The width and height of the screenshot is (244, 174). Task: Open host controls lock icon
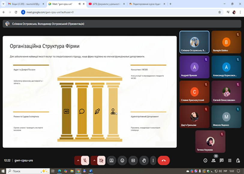[238, 160]
